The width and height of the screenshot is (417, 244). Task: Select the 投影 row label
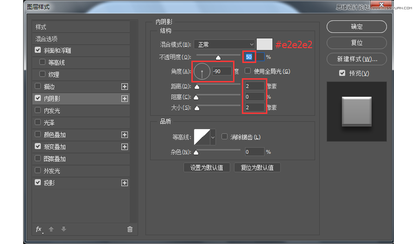point(49,183)
